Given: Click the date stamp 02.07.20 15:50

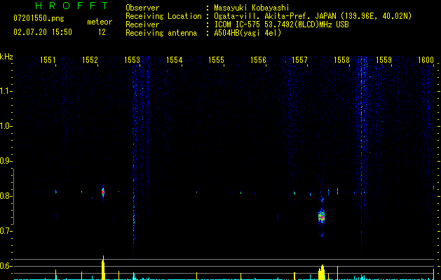Looking at the screenshot, I should point(43,32).
